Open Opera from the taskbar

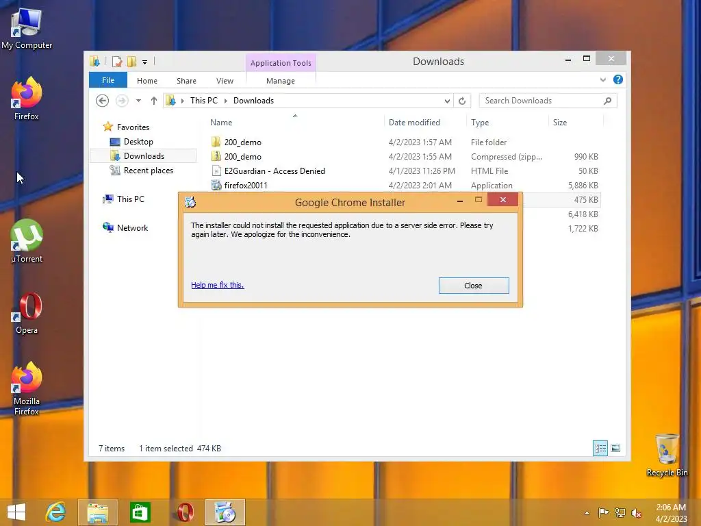click(185, 512)
